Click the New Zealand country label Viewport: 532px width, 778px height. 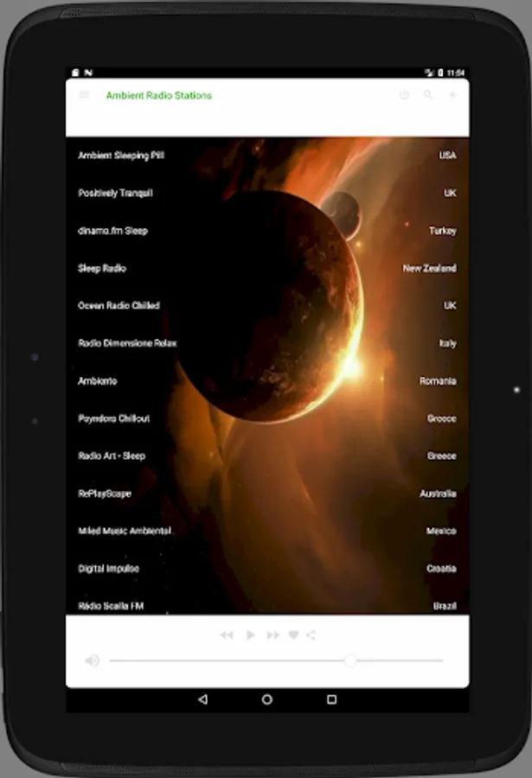tap(429, 269)
